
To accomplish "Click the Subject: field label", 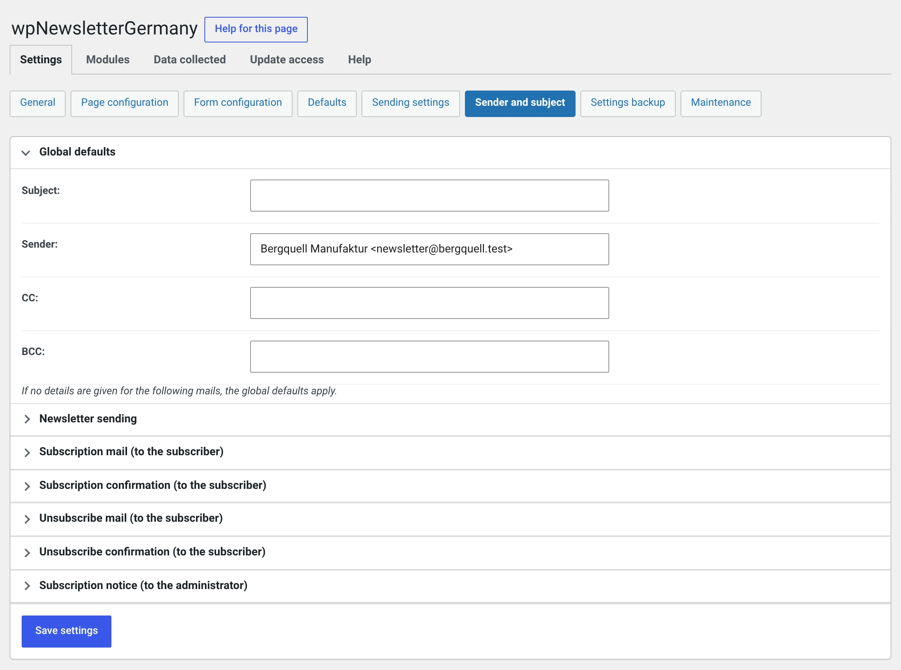I will click(x=40, y=190).
